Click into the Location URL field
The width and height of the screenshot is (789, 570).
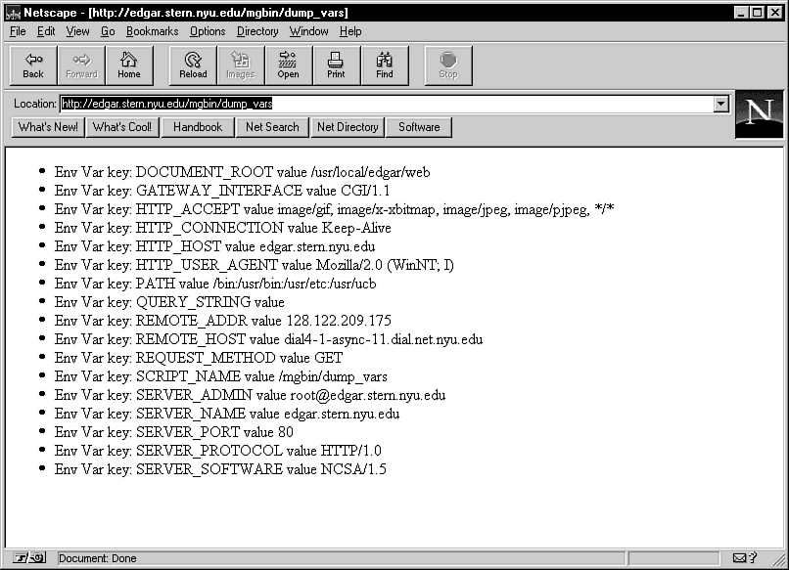[392, 103]
